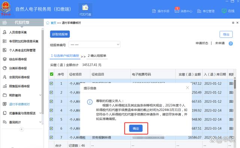Switch to tab 2 确认结报单

[97, 56]
